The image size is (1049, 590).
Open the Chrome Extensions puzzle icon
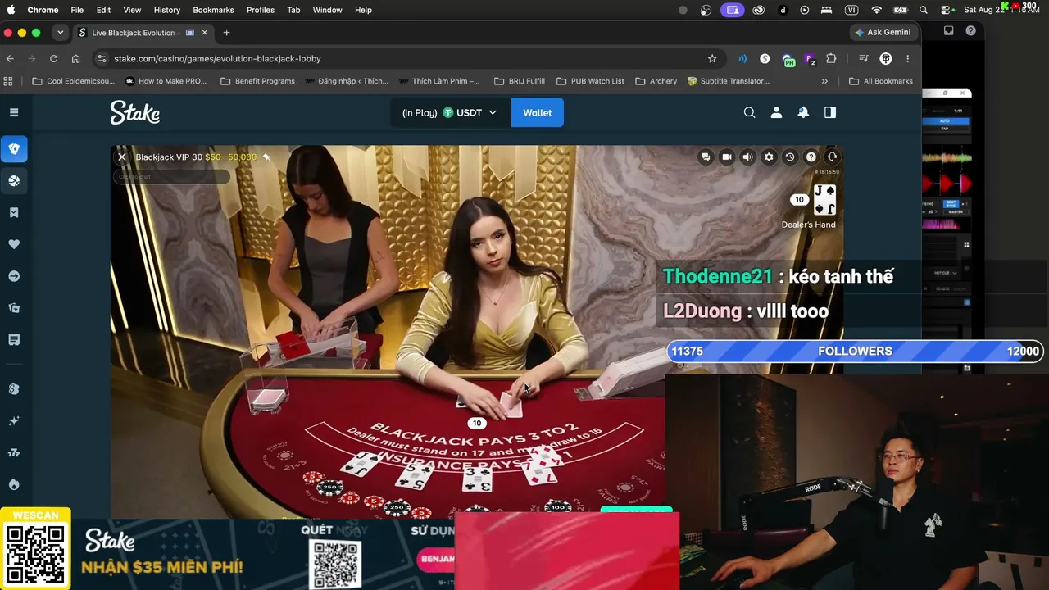point(831,59)
